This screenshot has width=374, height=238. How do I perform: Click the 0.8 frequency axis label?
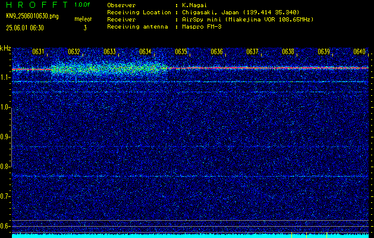(5, 167)
